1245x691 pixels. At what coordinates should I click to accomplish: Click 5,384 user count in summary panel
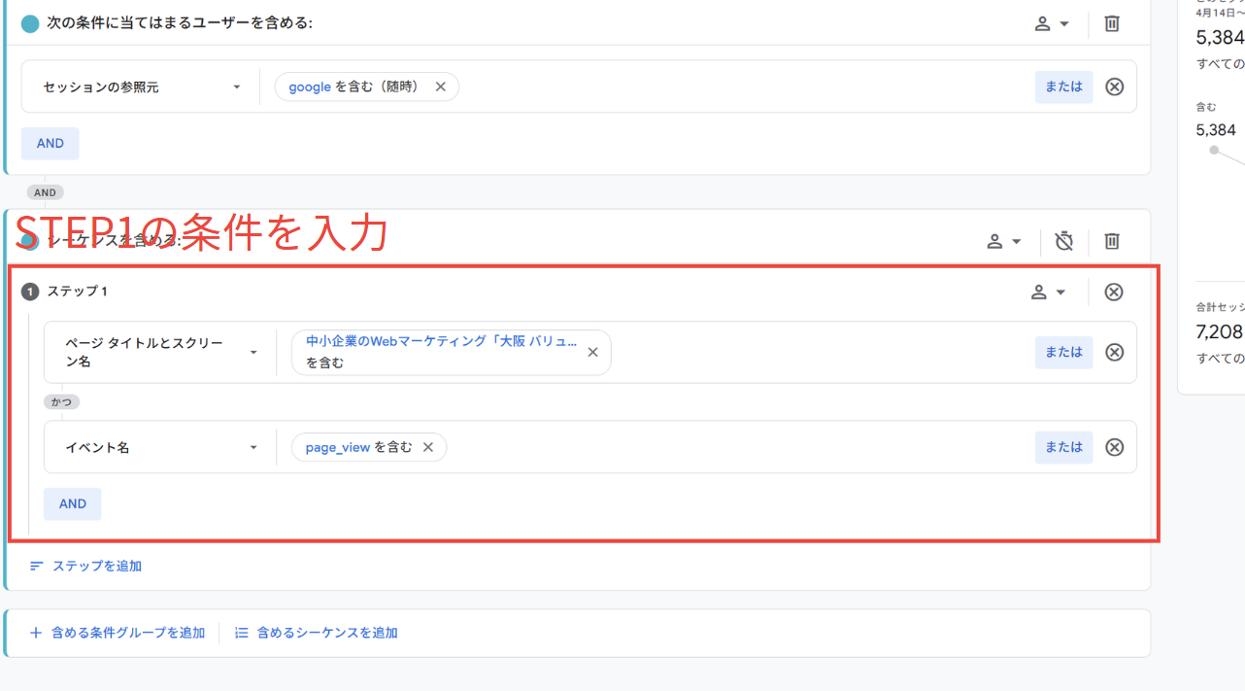(1219, 38)
